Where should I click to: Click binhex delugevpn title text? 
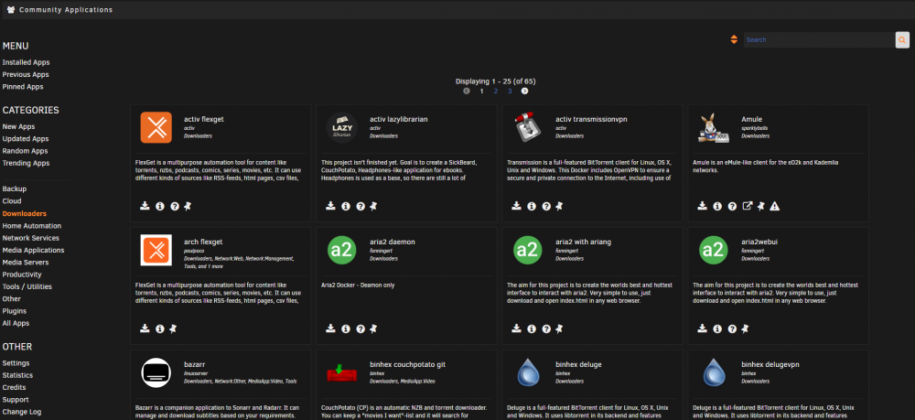click(770, 364)
